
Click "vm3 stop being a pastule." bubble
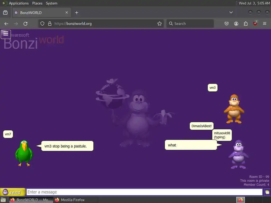pyautogui.click(x=67, y=146)
